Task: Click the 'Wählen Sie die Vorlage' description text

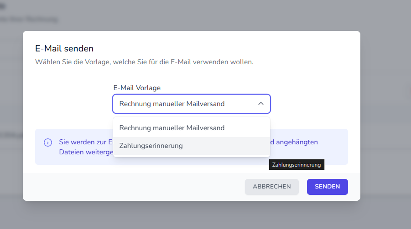Action: [144, 61]
